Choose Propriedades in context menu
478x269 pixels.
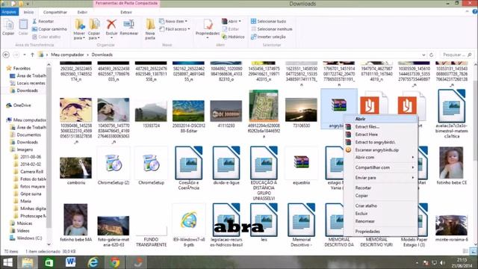(381, 232)
